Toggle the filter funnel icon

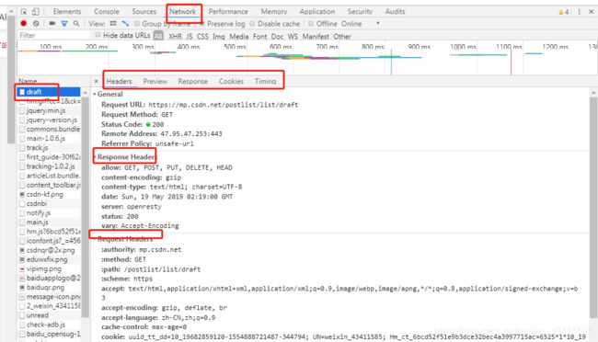(x=64, y=24)
